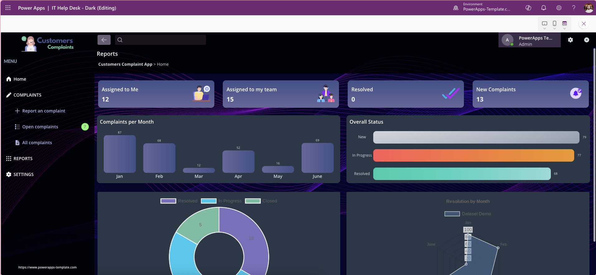Toggle Resolved legend in donut chart
Viewport: 596px width, 275px height.
(x=179, y=201)
